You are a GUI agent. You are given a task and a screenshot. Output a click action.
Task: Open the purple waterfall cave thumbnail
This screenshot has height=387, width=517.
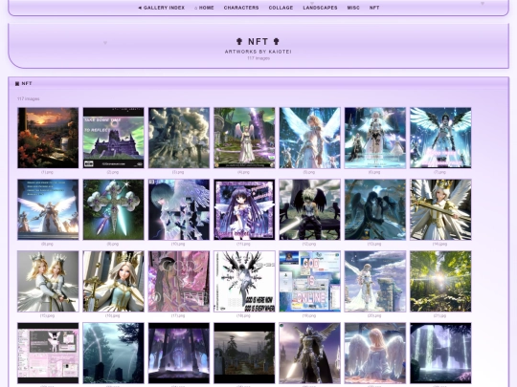pyautogui.click(x=440, y=354)
